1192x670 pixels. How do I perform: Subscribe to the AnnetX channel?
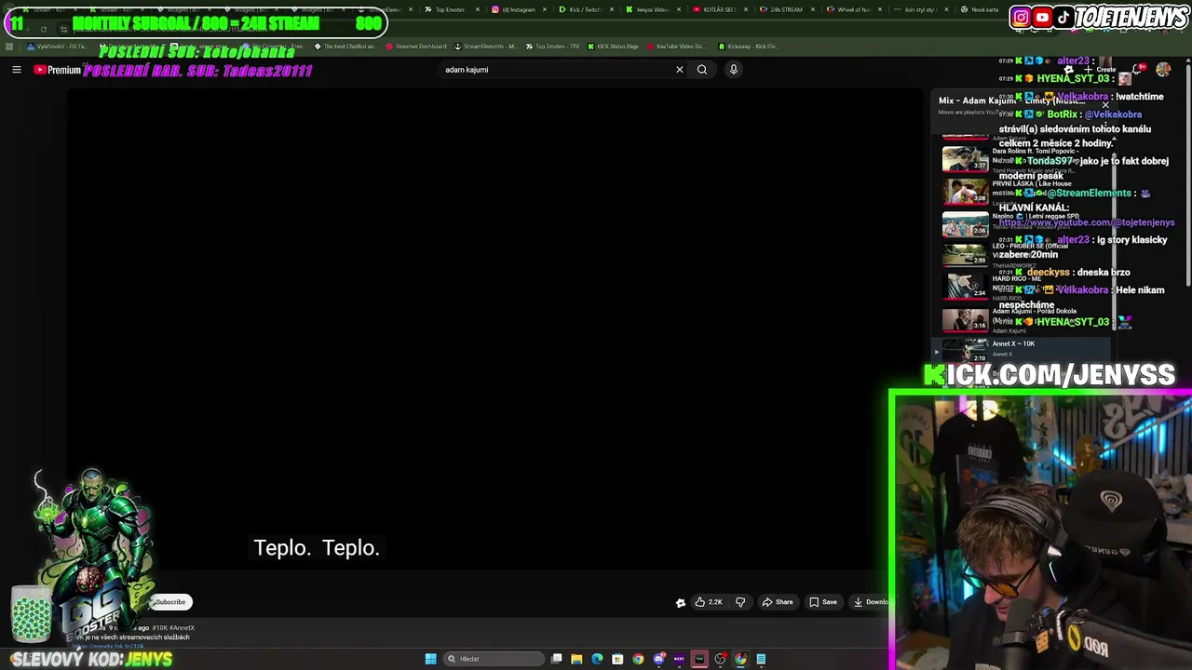point(170,602)
